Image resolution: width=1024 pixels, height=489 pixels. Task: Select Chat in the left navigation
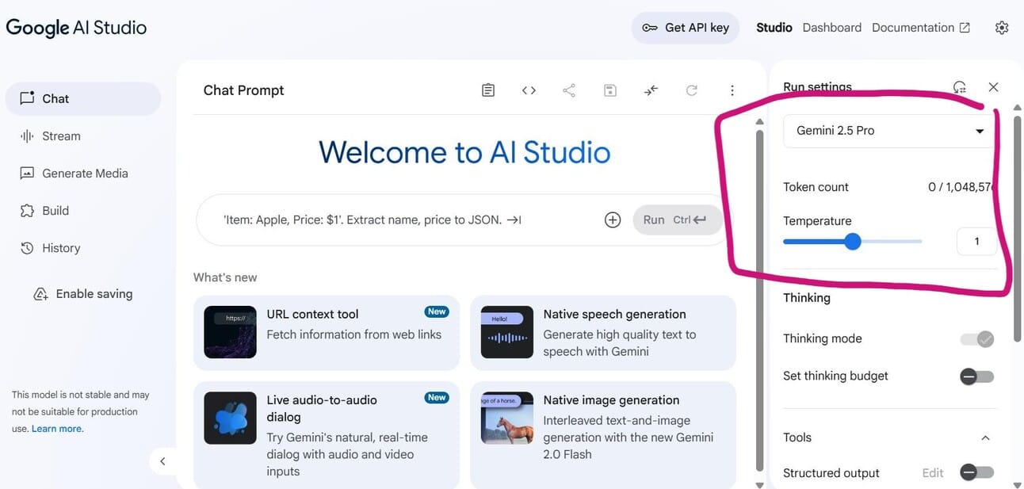point(83,98)
